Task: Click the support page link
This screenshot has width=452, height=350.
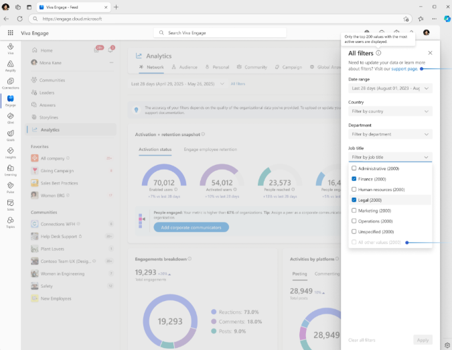Action: coord(404,68)
